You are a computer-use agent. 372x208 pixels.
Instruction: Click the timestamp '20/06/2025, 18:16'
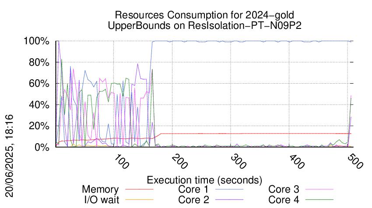coord(9,156)
